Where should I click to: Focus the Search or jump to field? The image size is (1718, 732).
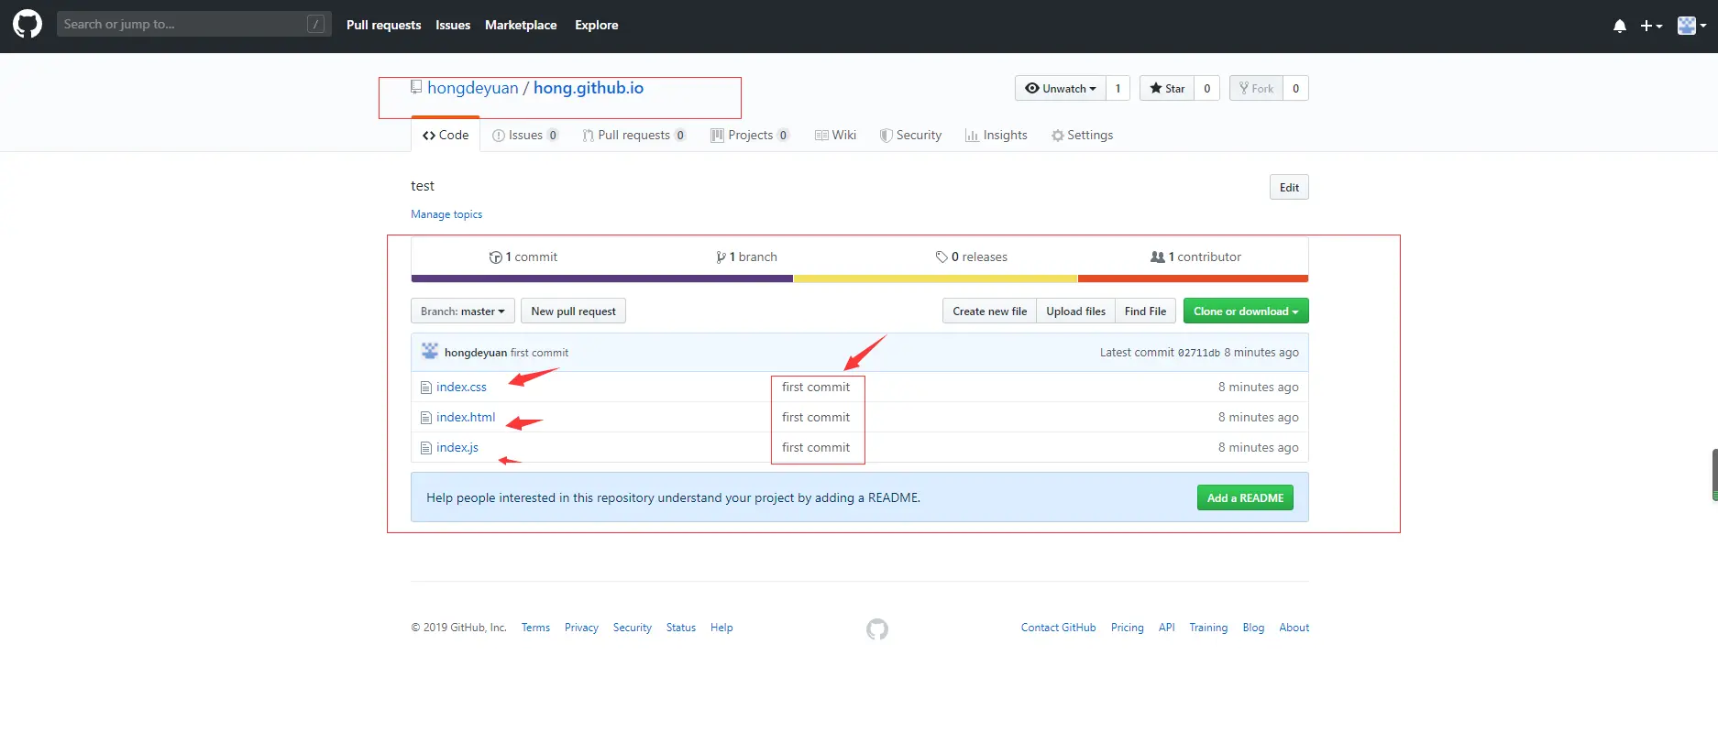pyautogui.click(x=193, y=25)
